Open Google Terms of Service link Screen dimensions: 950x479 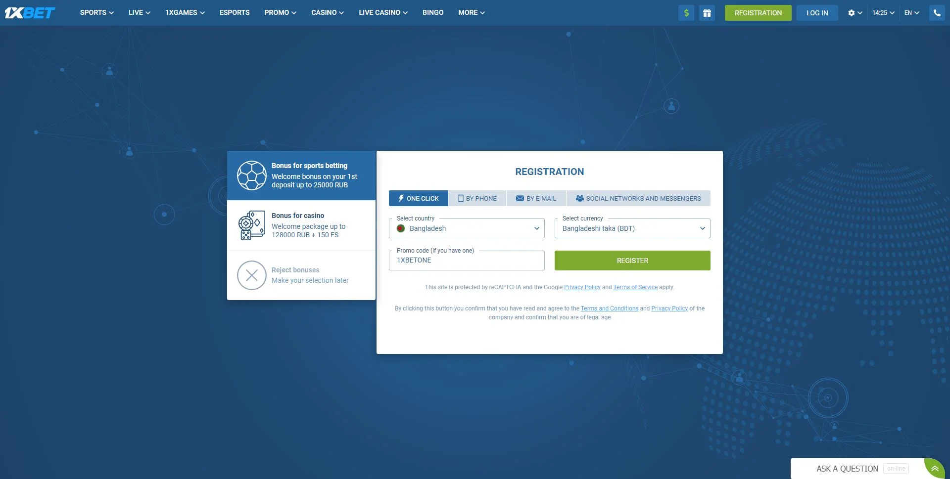pos(635,287)
